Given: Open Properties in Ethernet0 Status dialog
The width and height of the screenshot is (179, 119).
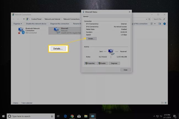Looking at the screenshot, I should point(90,63).
